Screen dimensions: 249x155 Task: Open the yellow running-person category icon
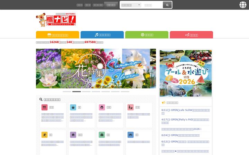pyautogui.click(x=45, y=135)
